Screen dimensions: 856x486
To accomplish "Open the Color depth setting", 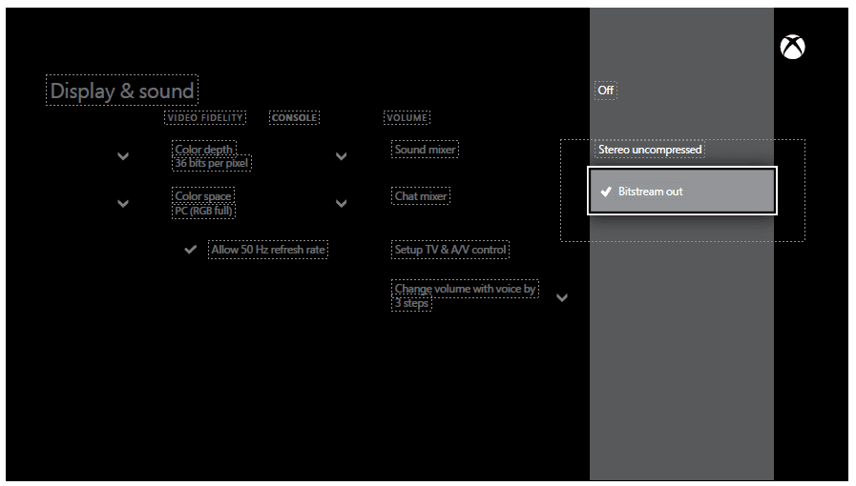I will coord(212,155).
